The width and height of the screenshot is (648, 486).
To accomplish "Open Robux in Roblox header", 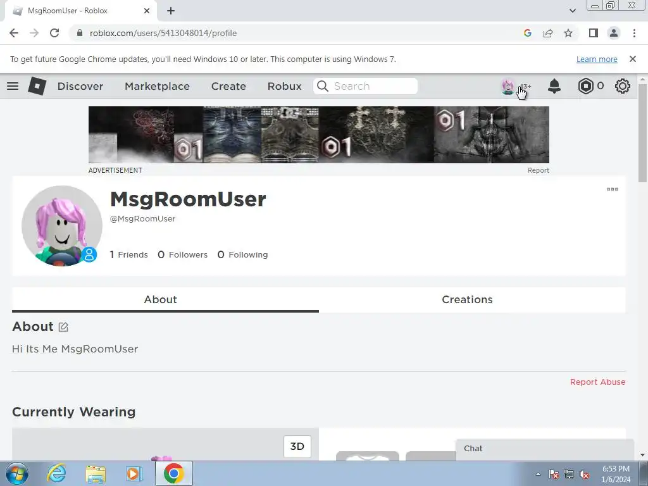I will 284,86.
